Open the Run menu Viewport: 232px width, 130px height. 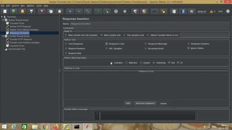[x=22, y=6]
